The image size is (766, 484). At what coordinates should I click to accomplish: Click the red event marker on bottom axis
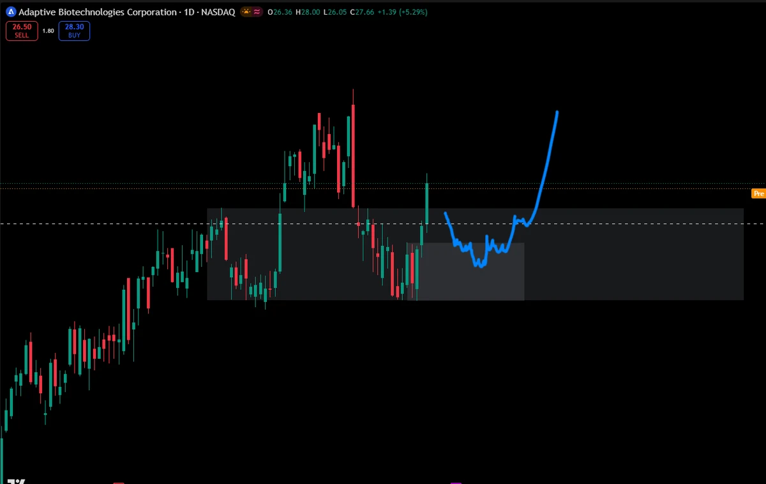pos(118,483)
